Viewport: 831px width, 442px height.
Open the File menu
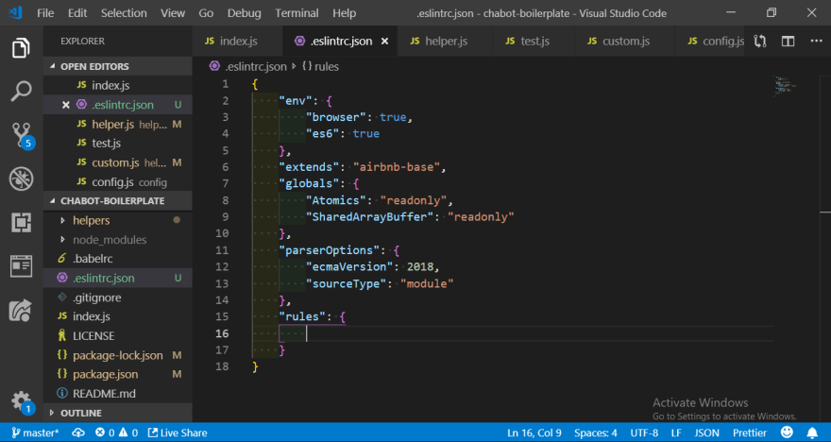coord(45,13)
